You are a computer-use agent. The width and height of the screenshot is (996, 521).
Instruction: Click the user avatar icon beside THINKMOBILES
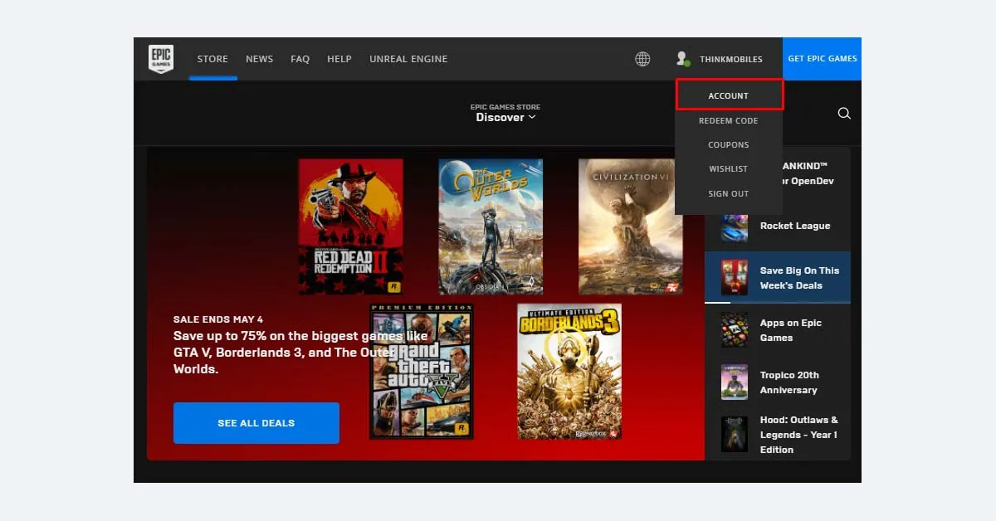pos(682,59)
